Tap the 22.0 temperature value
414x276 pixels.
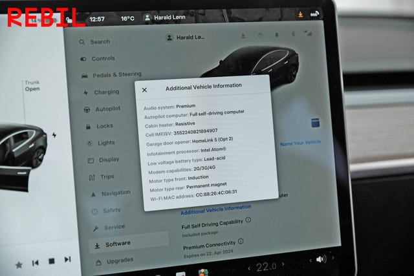[x=266, y=266]
